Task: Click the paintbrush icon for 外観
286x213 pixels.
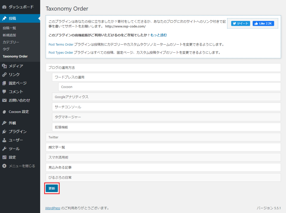Action: coord(4,123)
